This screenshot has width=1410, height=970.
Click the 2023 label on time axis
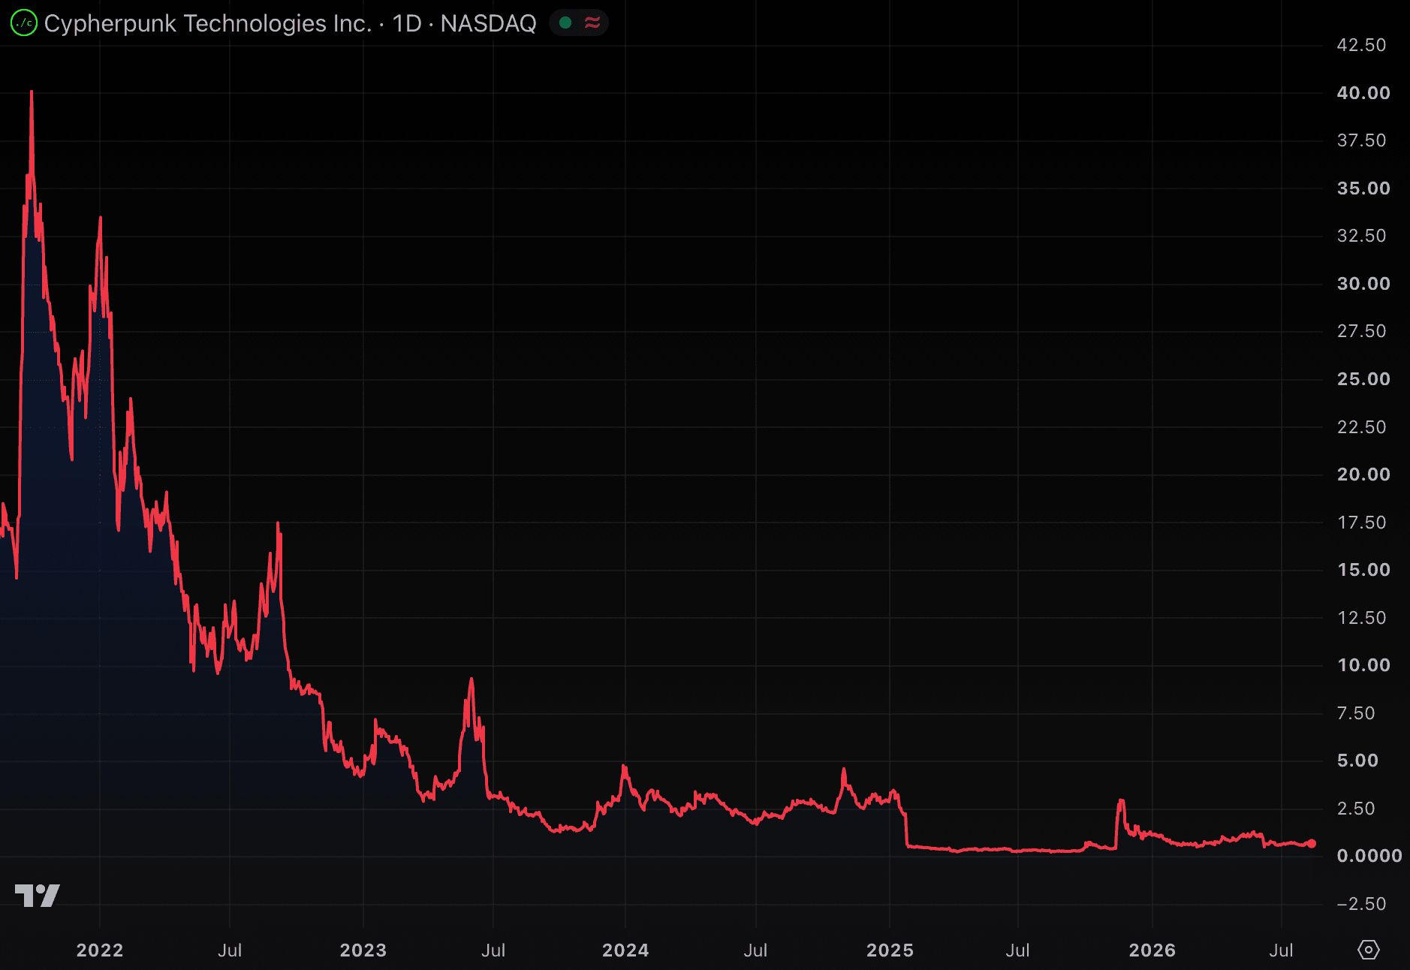363,950
